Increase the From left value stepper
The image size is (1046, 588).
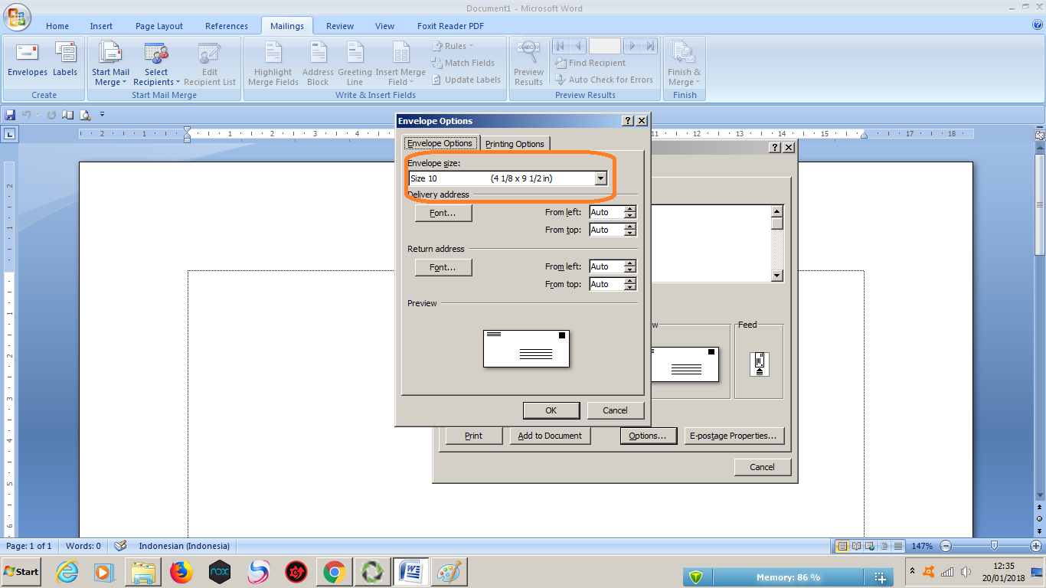[x=630, y=208]
